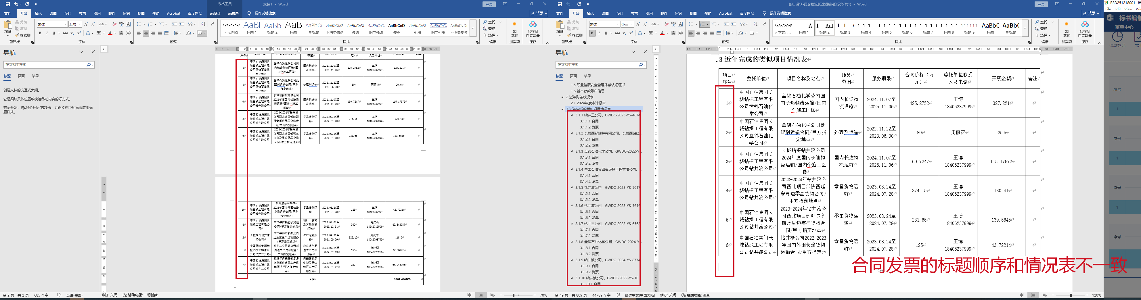Open the font size box showing 小三 in 投标文件
The height and width of the screenshot is (300, 1141).
coord(627,24)
